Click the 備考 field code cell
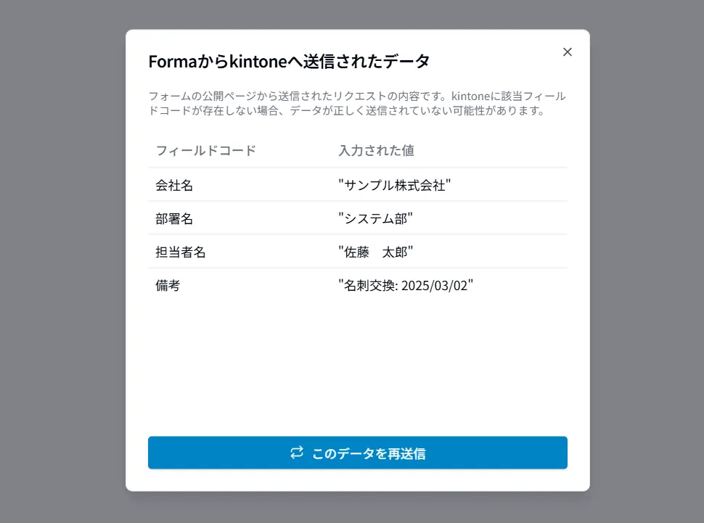This screenshot has height=523, width=704. pos(168,285)
